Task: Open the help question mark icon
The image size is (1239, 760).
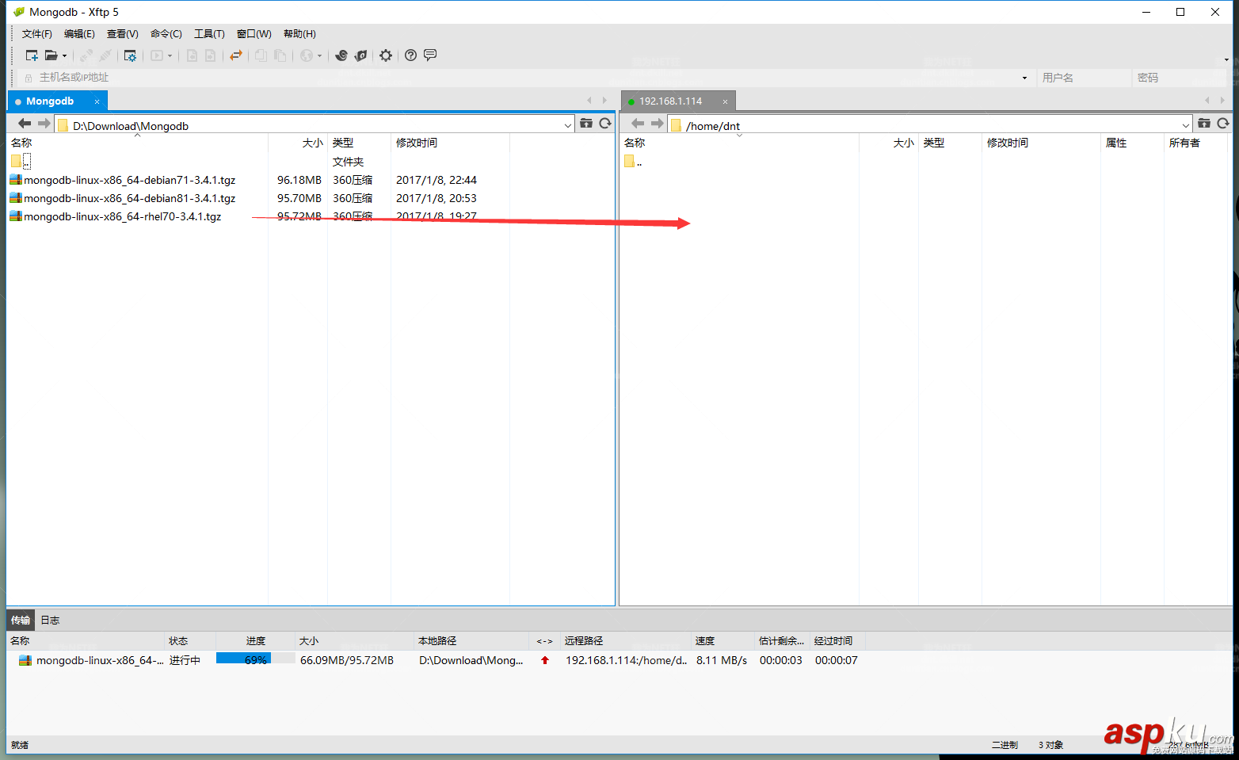Action: click(410, 55)
